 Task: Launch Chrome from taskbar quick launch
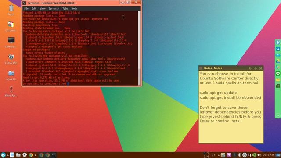31,155
